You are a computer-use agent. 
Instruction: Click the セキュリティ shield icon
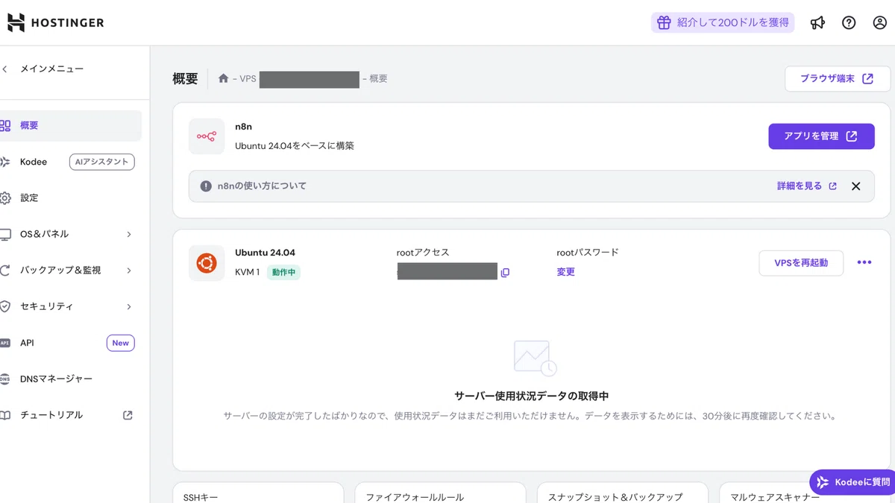[x=4, y=306]
